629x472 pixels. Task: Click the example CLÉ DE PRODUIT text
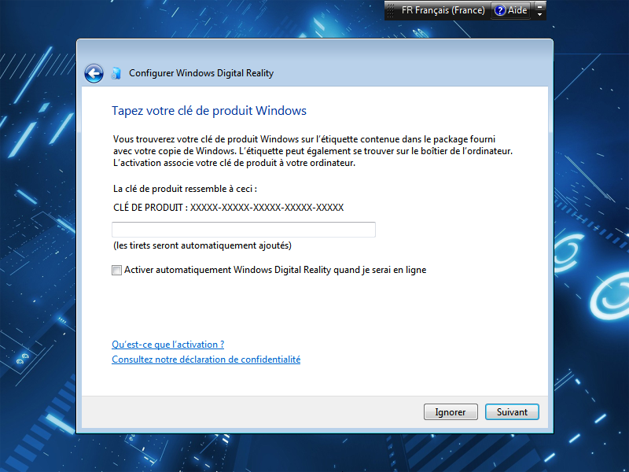(226, 208)
